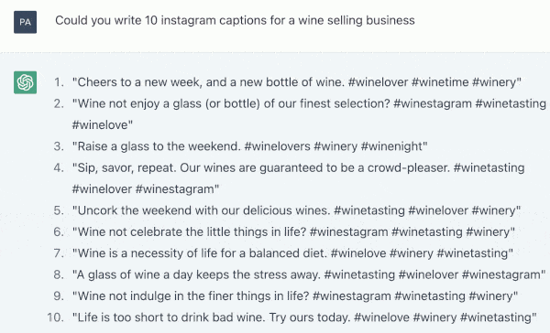Image resolution: width=550 pixels, height=333 pixels.
Task: Click caption 5 Uncork the weekend text
Action: [296, 210]
